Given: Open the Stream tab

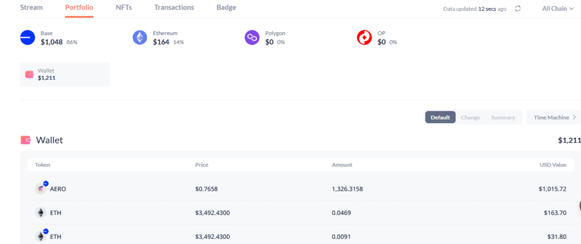Looking at the screenshot, I should 31,7.
